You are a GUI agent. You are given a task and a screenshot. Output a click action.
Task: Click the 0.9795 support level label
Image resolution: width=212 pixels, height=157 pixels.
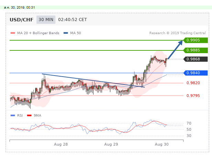click(193, 96)
